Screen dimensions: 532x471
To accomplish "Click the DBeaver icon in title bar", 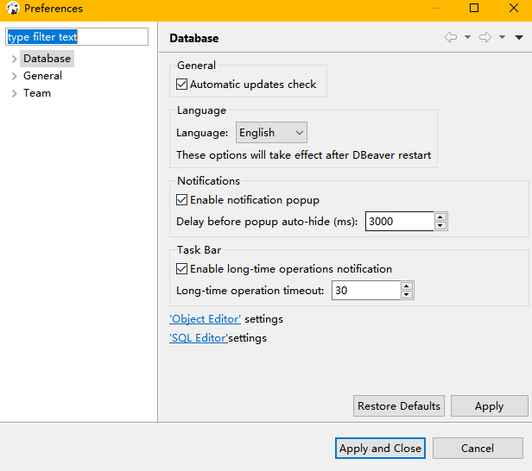I will 13,8.
